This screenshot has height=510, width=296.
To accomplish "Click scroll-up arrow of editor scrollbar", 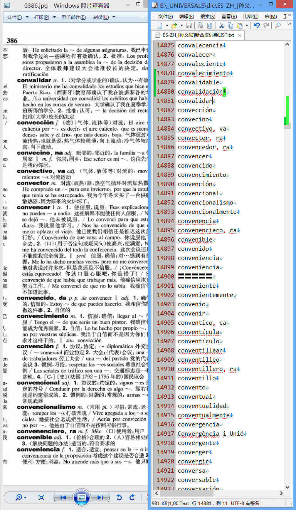I will pos(287,44).
